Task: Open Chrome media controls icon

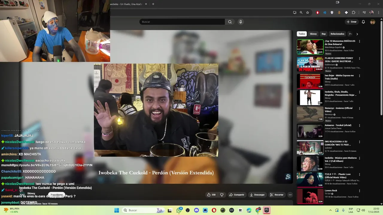Action: click(x=364, y=13)
